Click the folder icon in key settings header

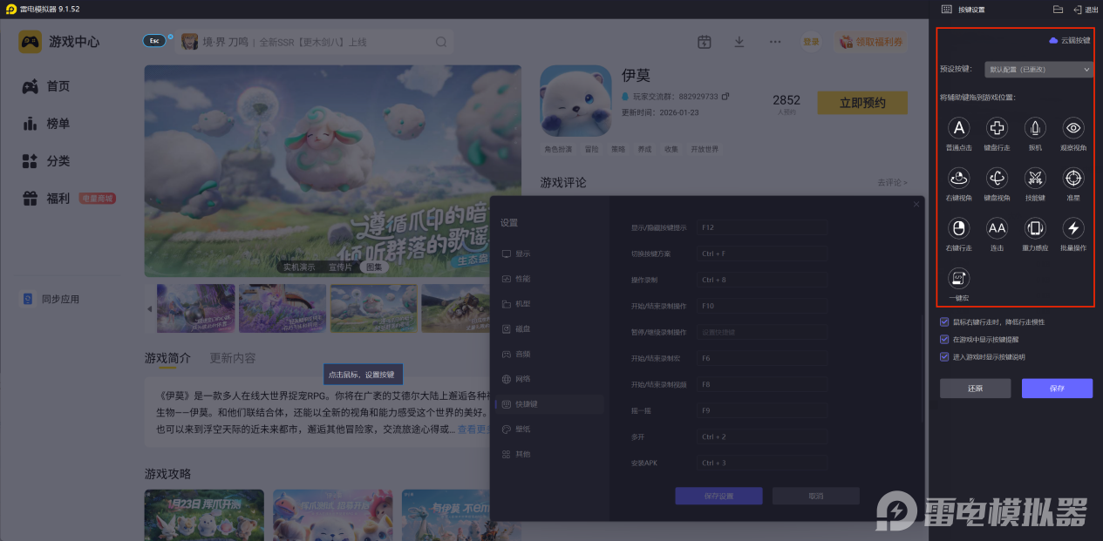point(1058,10)
